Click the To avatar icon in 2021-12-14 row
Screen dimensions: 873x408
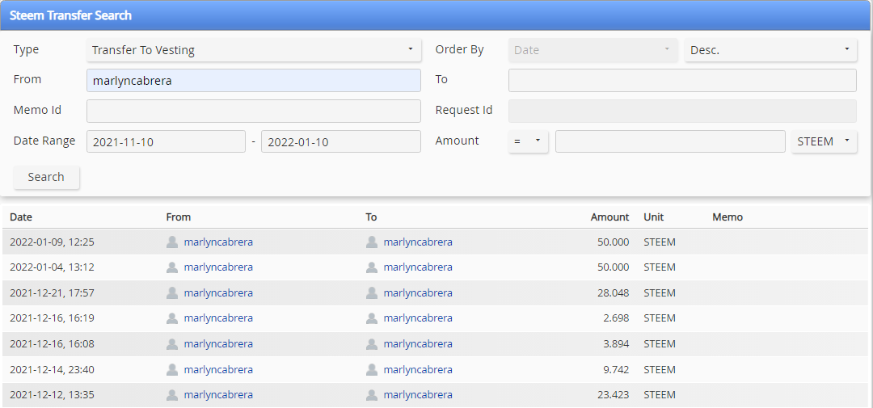click(x=372, y=369)
